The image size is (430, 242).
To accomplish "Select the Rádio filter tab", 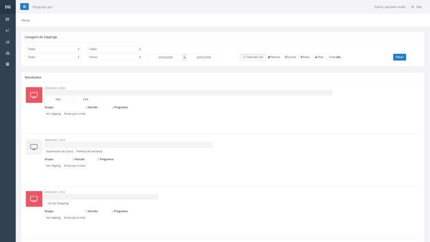I will point(305,57).
